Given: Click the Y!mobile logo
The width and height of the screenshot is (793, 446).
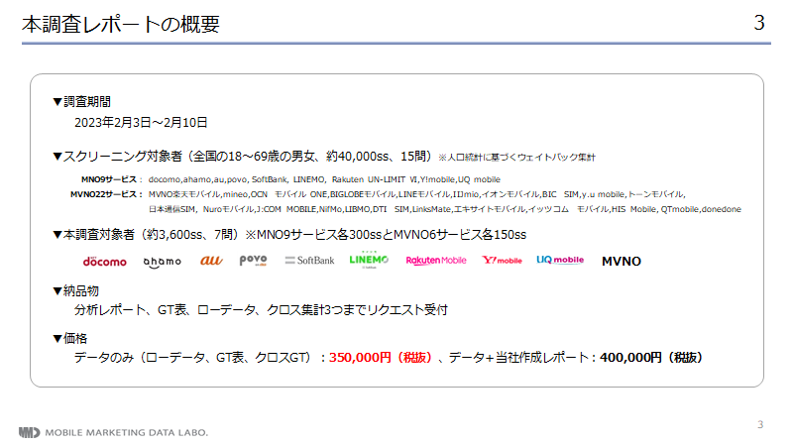Looking at the screenshot, I should 502,261.
